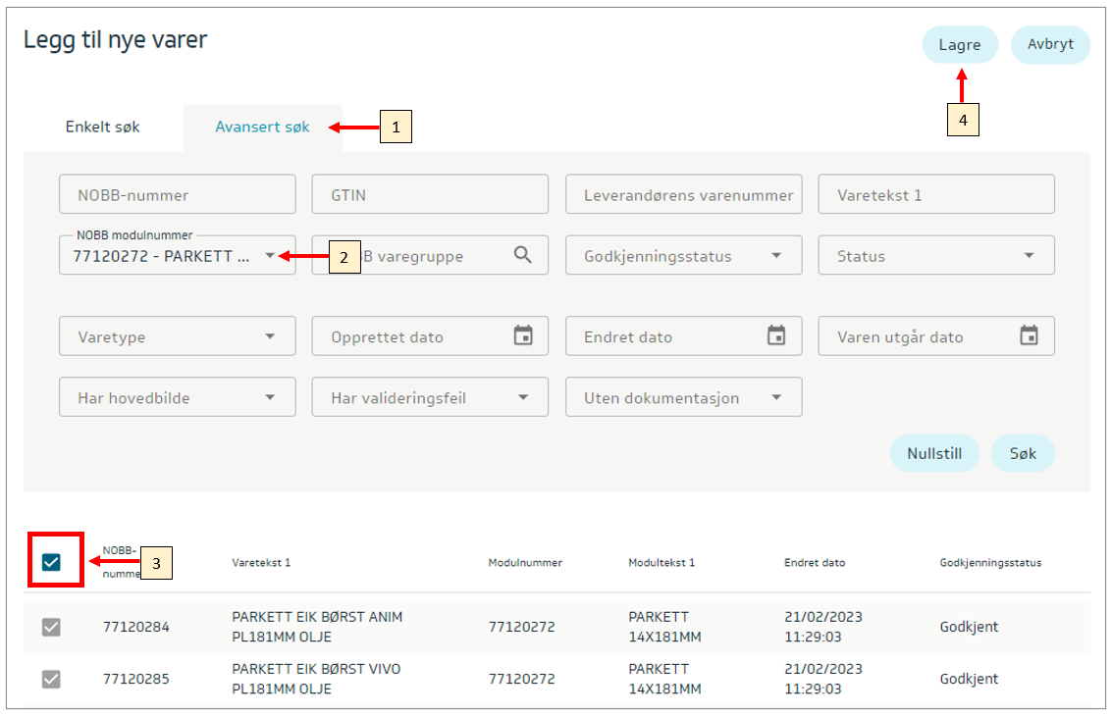Uncheck the row for item 77120285
Image resolution: width=1111 pixels, height=716 pixels.
point(52,679)
